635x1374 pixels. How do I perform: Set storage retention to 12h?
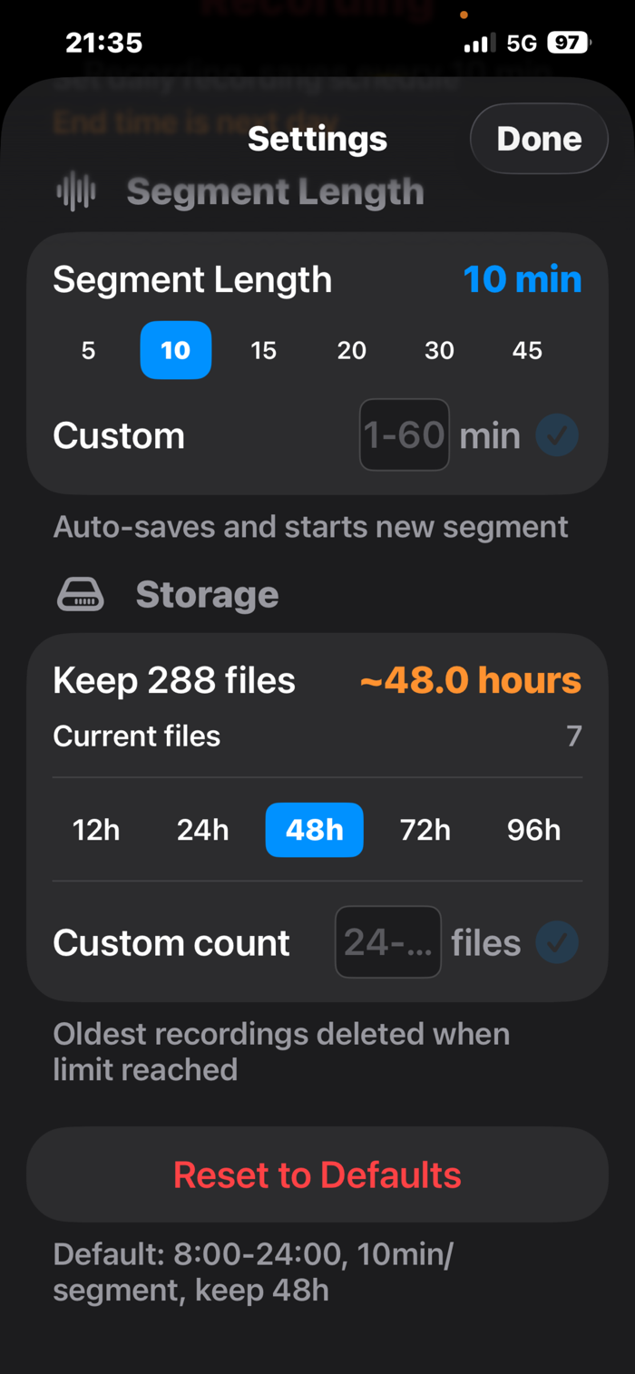click(96, 830)
